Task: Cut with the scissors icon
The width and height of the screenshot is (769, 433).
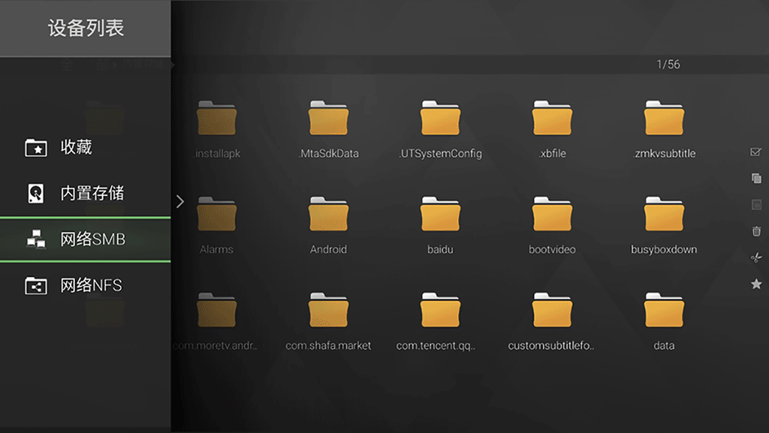Action: (756, 257)
